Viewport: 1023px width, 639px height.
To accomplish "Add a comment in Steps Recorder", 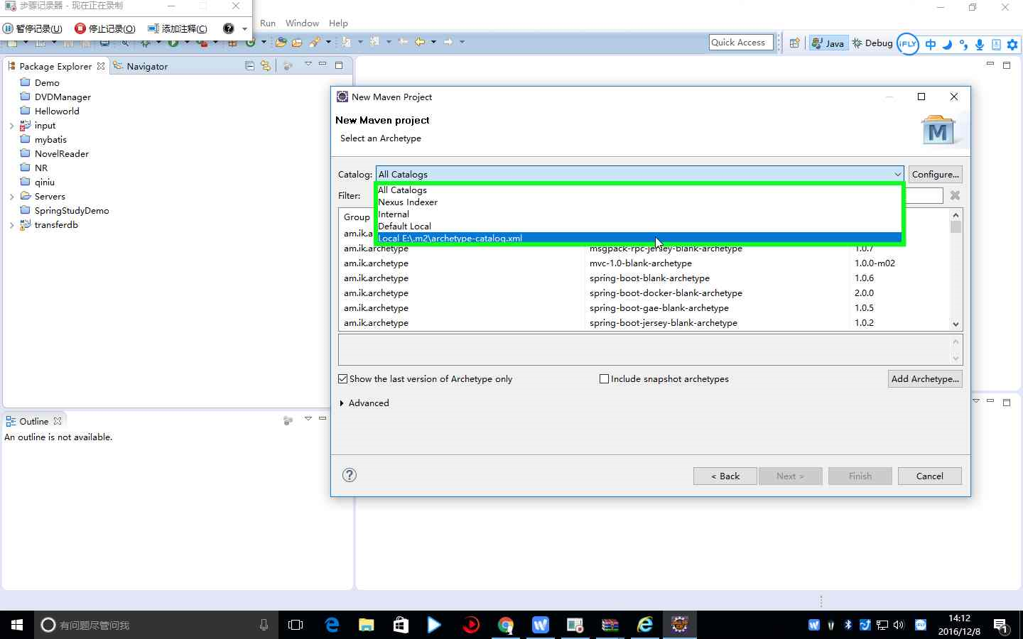I will pyautogui.click(x=178, y=28).
